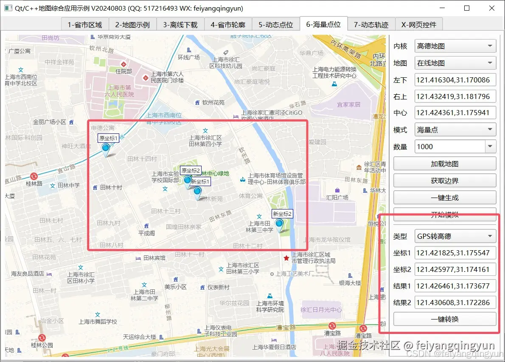Click the 新坐标1 blue marker
The image size is (505, 362).
(197, 190)
